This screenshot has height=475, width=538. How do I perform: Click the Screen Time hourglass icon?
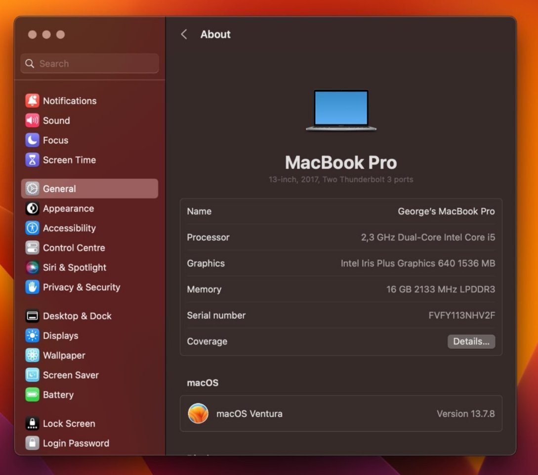(x=32, y=160)
